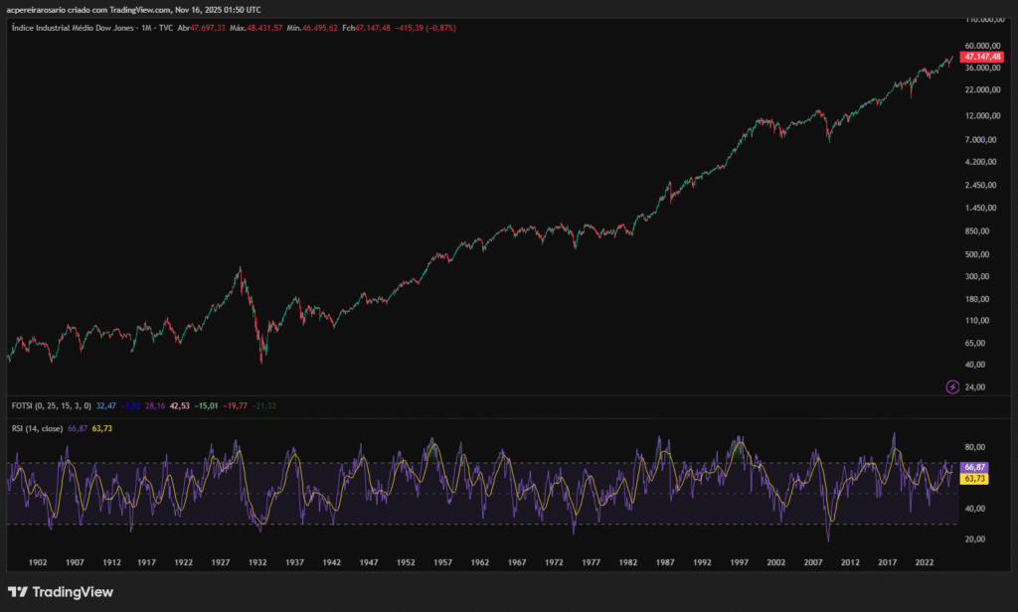Click the 80,00 level on the RSI scale
This screenshot has width=1018, height=612.
974,447
